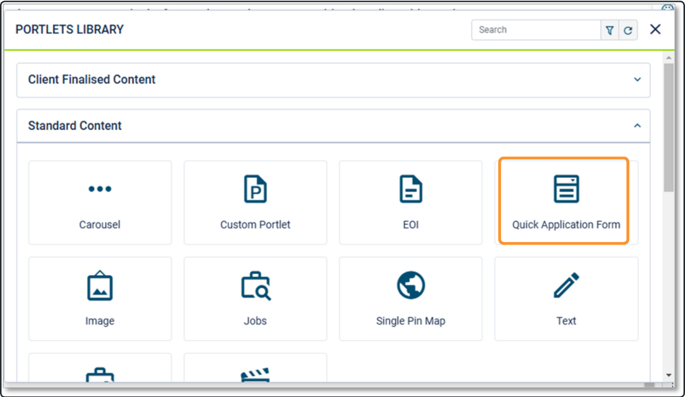Add the EOI portlet
The height and width of the screenshot is (397, 685).
pyautogui.click(x=411, y=202)
